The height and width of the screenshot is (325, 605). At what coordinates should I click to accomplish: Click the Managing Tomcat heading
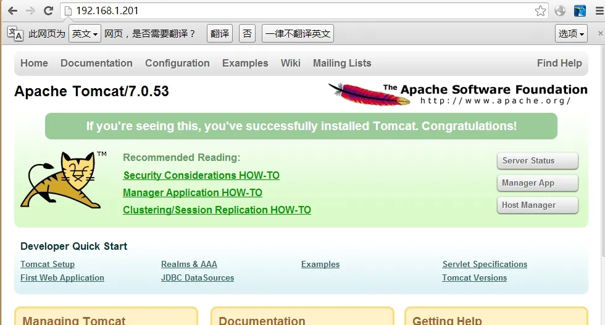73,320
